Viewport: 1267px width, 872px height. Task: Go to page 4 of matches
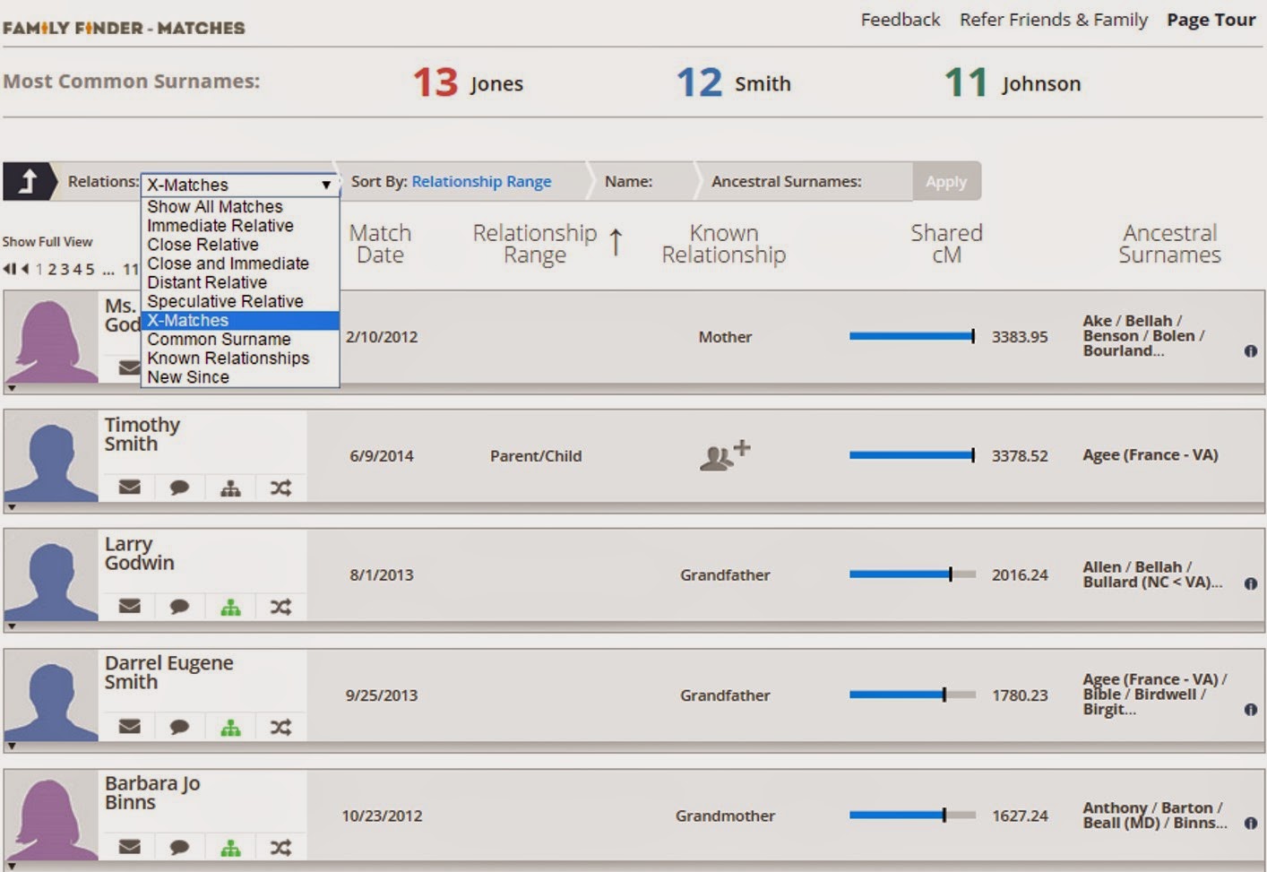(x=77, y=269)
